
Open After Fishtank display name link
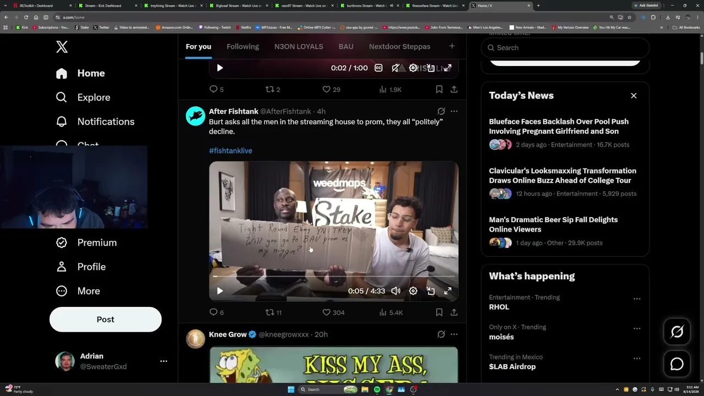click(233, 111)
